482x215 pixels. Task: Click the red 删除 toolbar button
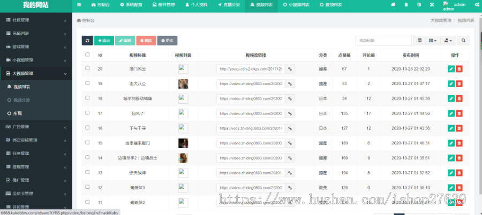pos(146,41)
